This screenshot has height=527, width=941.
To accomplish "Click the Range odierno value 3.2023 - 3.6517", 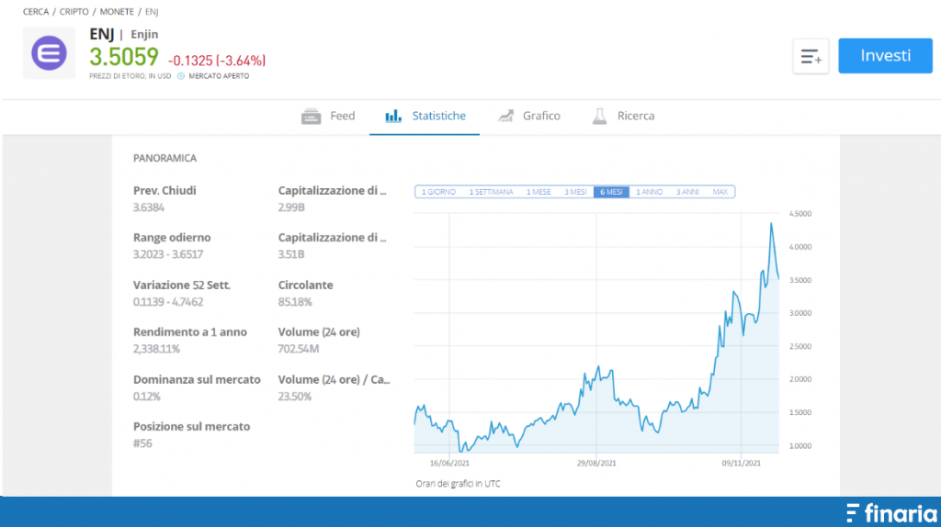I will tap(168, 254).
